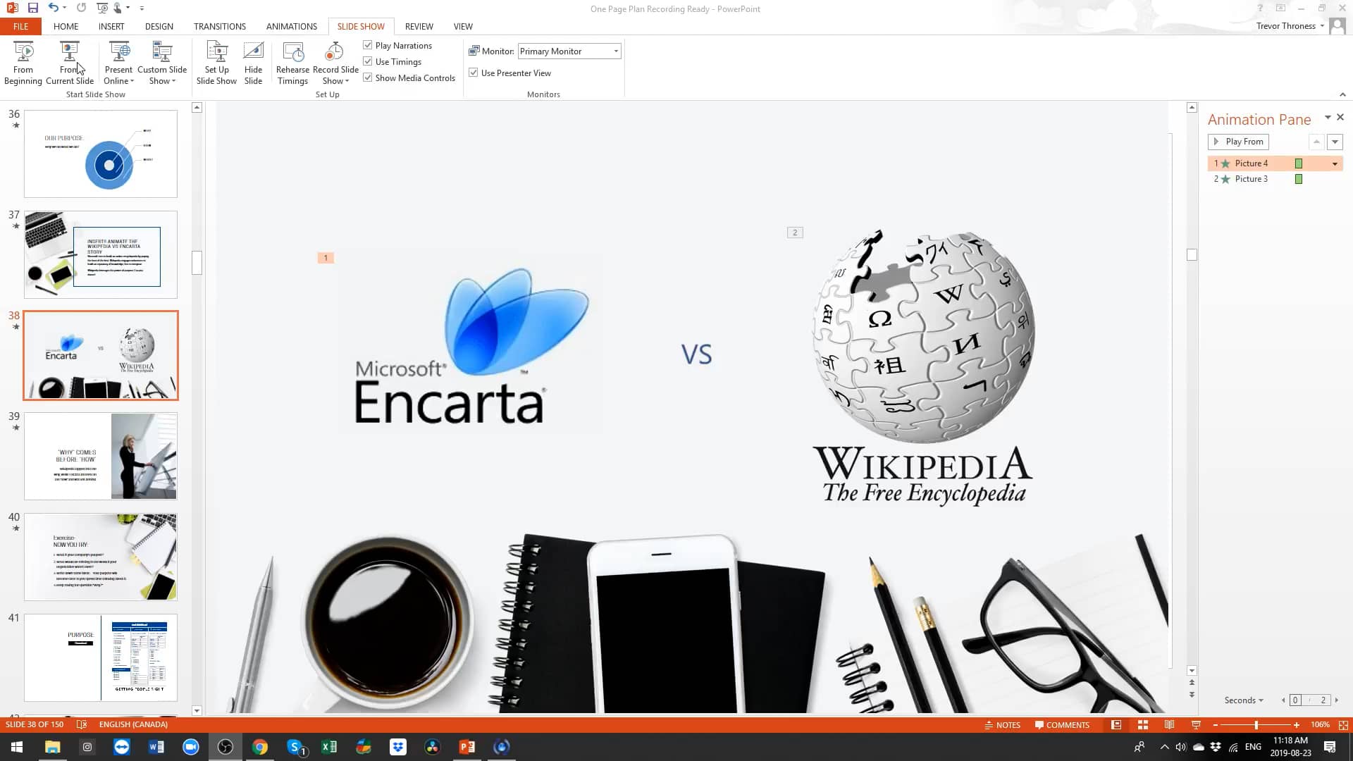The width and height of the screenshot is (1353, 761).
Task: Select slide 40 thumbnail
Action: (x=100, y=557)
